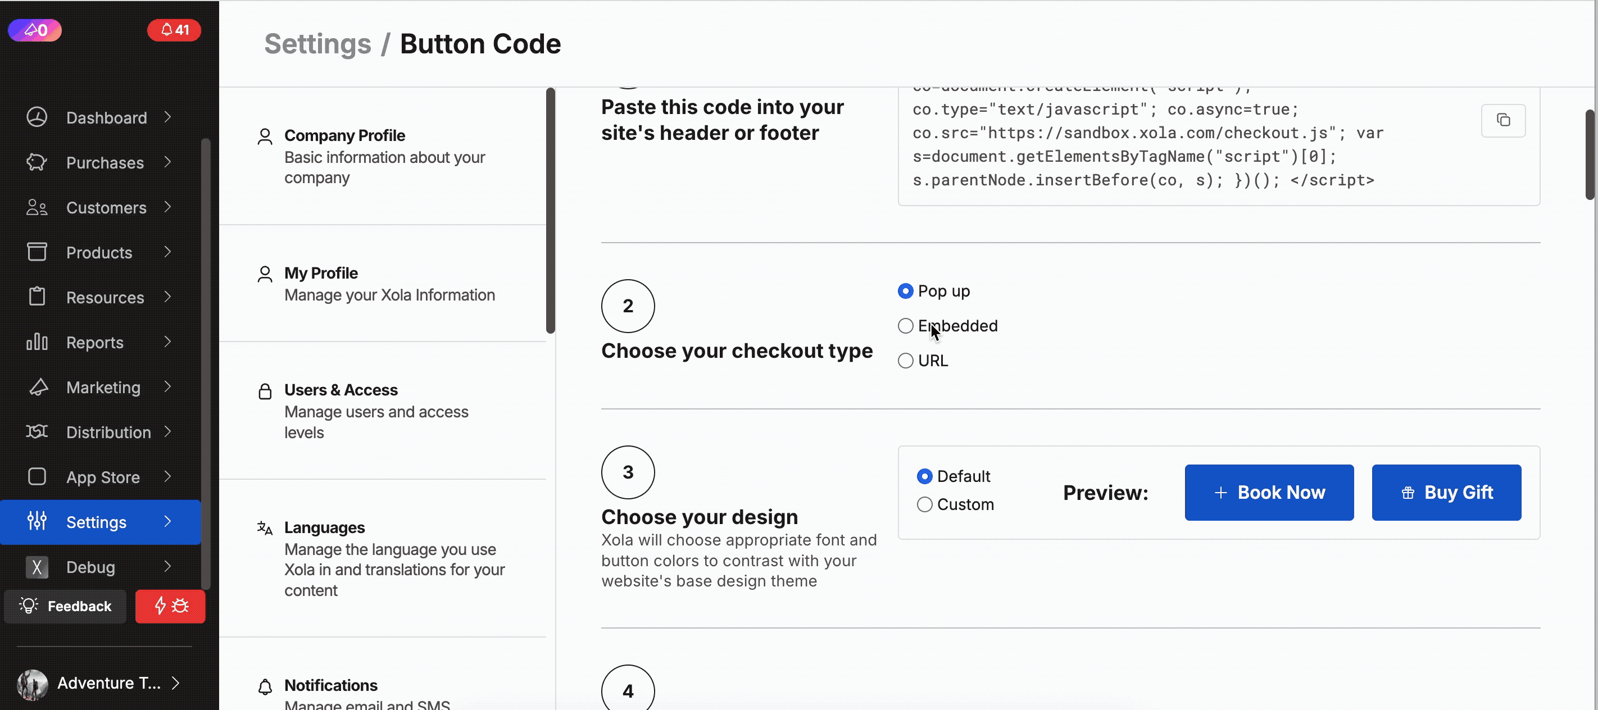Open the notifications bell badge showing 41

[x=174, y=30]
